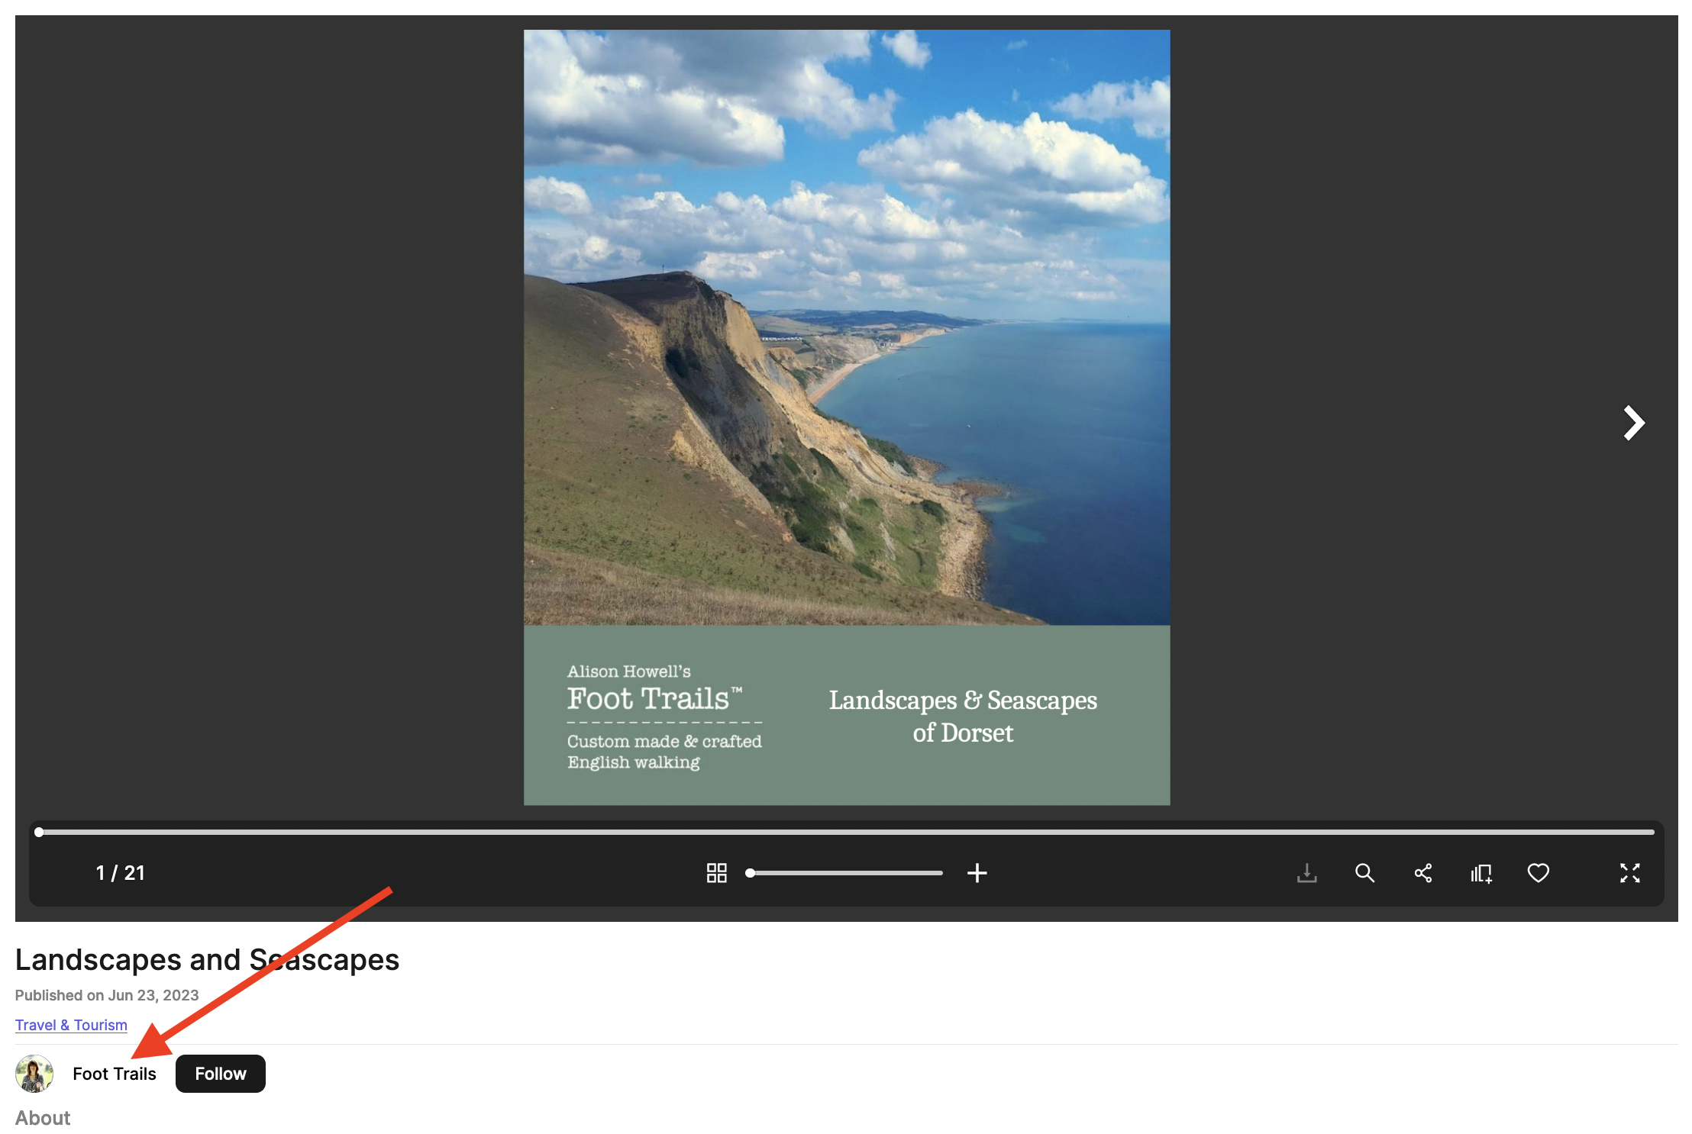This screenshot has width=1692, height=1134.
Task: Click the share icon
Action: 1422,873
